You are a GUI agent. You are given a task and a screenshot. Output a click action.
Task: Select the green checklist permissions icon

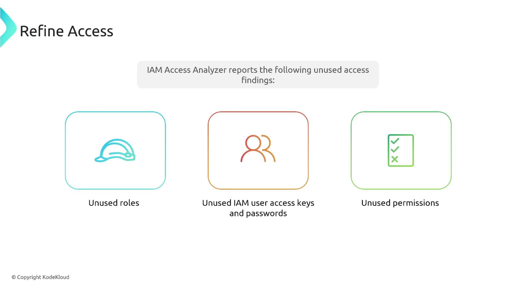tap(401, 150)
